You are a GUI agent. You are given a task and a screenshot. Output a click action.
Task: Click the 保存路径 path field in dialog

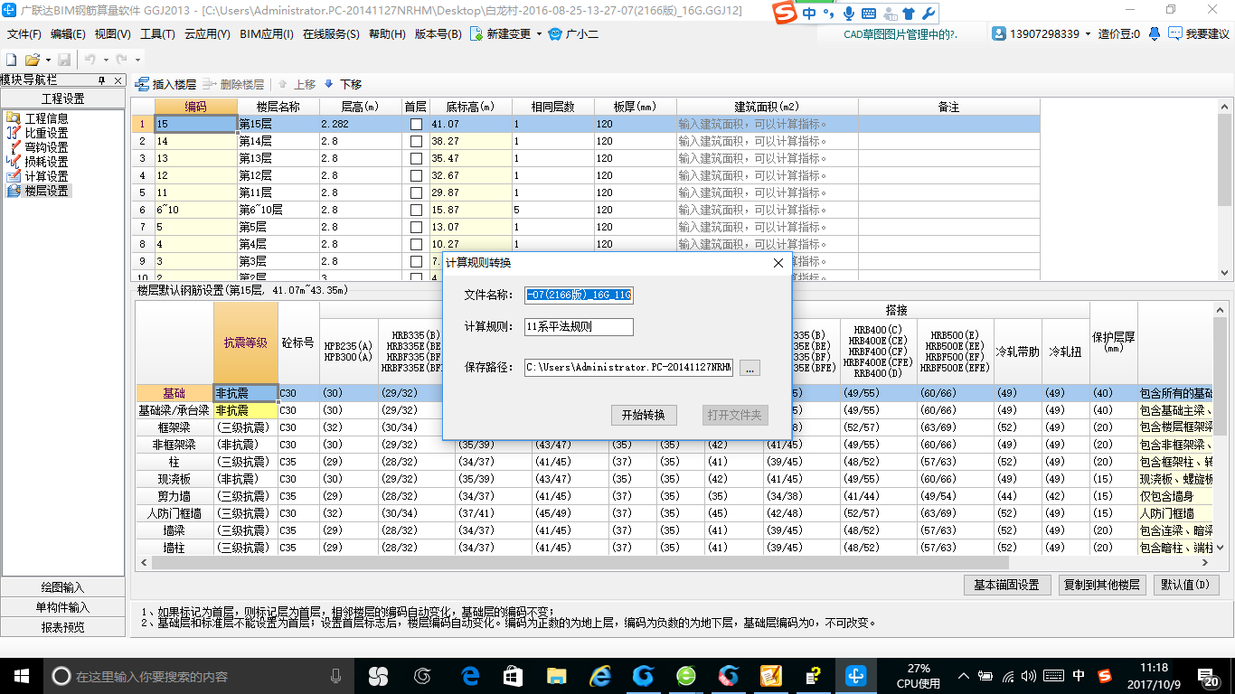pyautogui.click(x=628, y=368)
